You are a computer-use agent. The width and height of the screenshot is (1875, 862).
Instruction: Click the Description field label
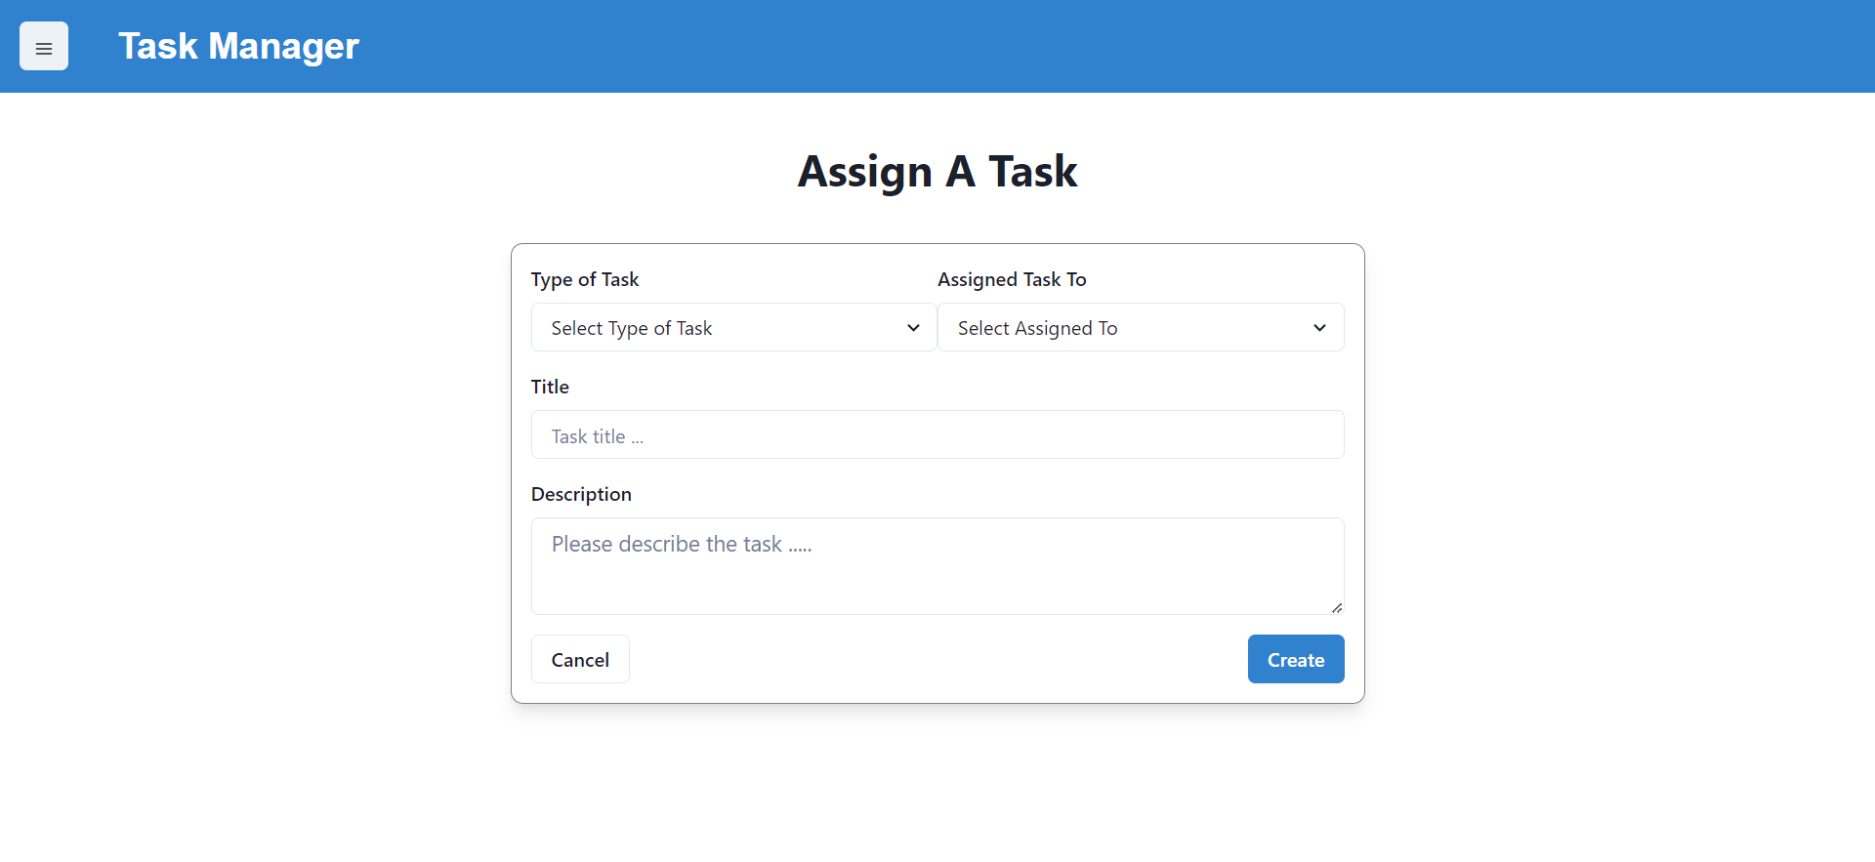pos(581,494)
